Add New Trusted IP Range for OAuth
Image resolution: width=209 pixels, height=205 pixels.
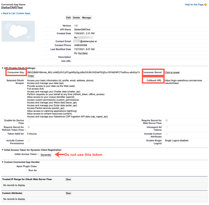coord(68,179)
